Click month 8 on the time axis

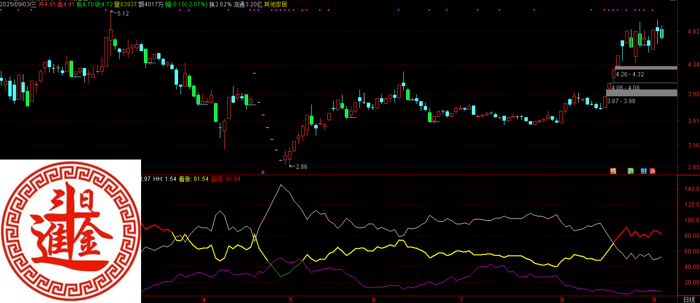point(562,300)
